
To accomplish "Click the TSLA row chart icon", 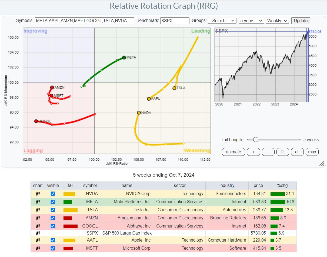I will coord(38,210).
